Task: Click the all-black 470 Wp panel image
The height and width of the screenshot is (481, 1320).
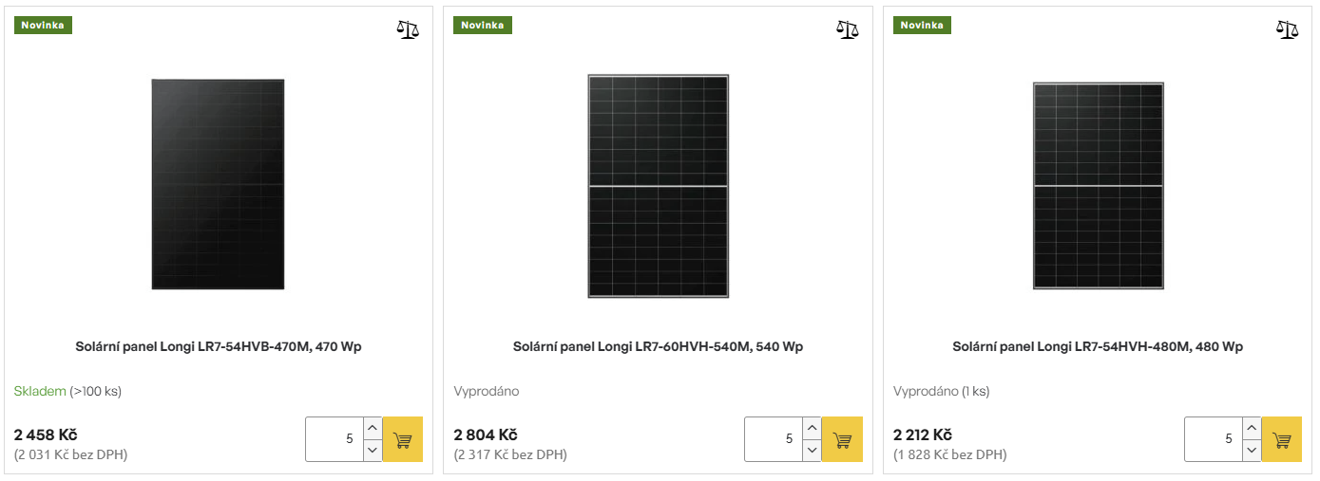Action: pyautogui.click(x=218, y=184)
